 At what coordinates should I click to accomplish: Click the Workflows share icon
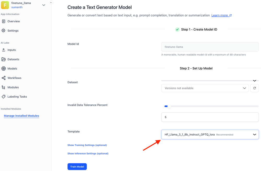4,78
